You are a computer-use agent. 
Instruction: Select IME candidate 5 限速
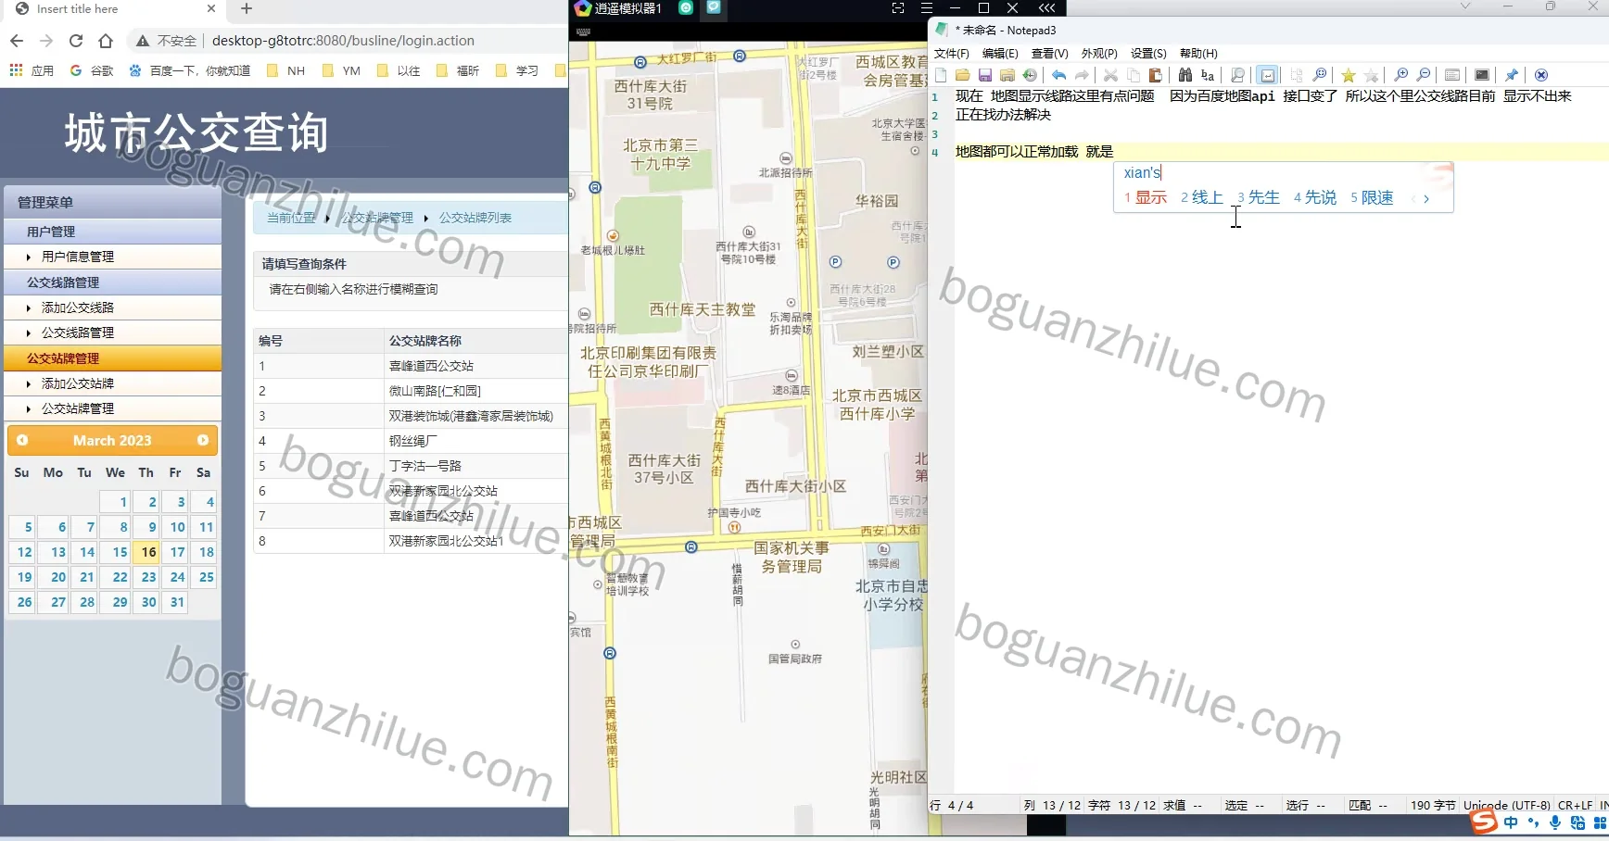coord(1372,197)
